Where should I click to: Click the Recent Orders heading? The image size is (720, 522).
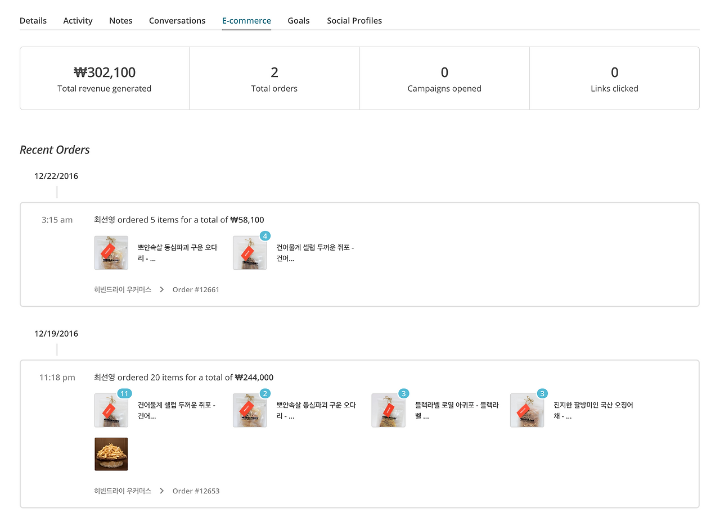(55, 150)
